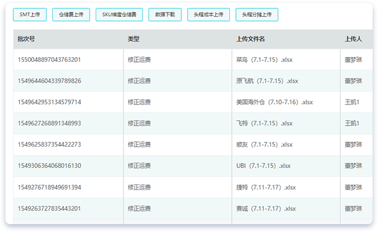Click the 批次号 column header
Viewport: 378px width, 232px height.
coord(26,39)
